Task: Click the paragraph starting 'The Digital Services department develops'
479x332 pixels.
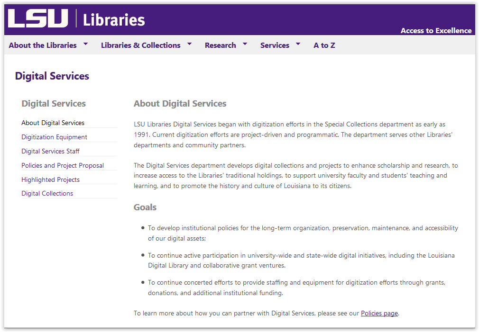Action: coord(296,175)
